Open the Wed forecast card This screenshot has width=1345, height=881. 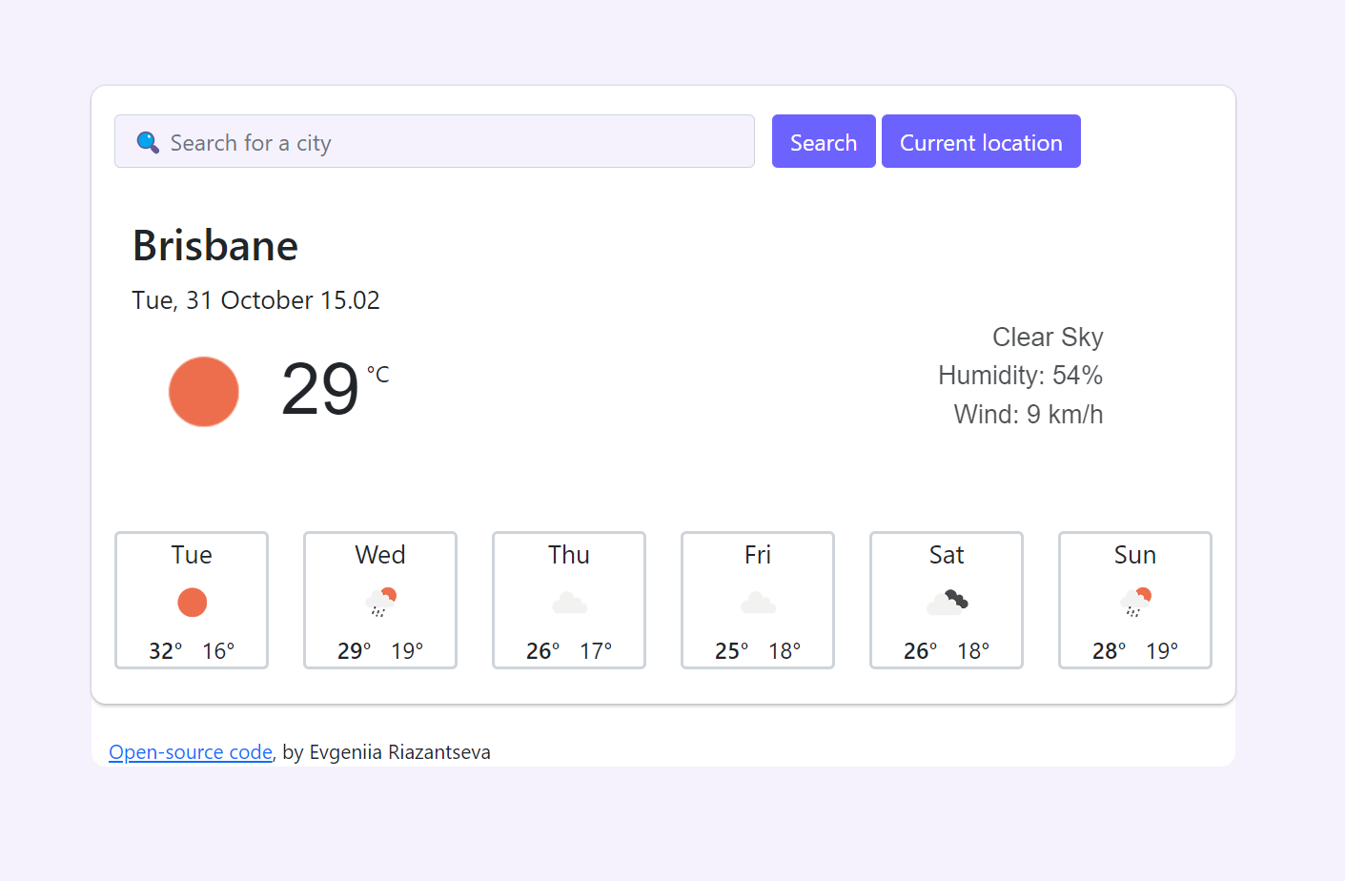379,601
